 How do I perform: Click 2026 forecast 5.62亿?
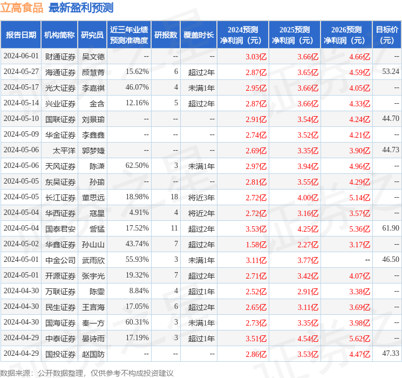360,339
